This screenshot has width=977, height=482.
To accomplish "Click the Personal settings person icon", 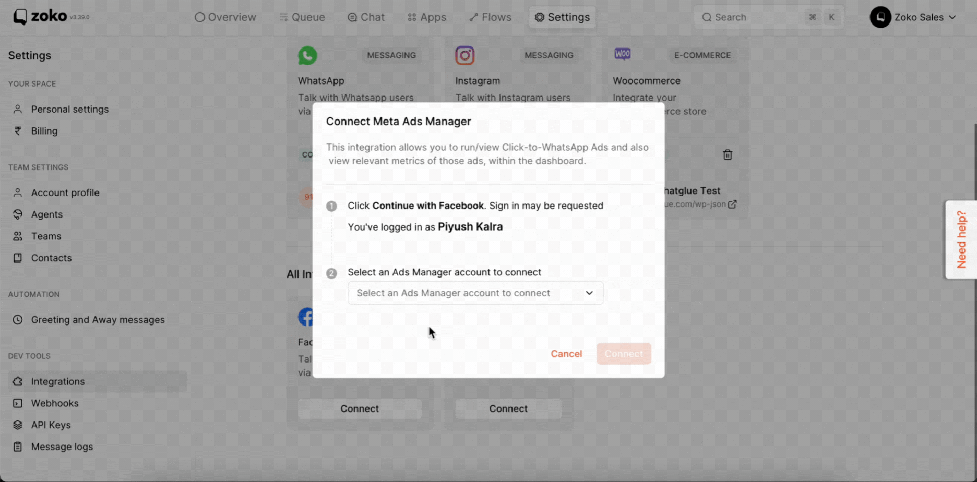I will tap(18, 109).
